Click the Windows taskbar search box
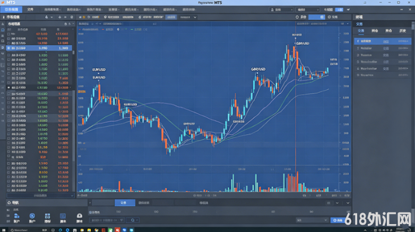This screenshot has height=232, width=415. tap(29, 230)
